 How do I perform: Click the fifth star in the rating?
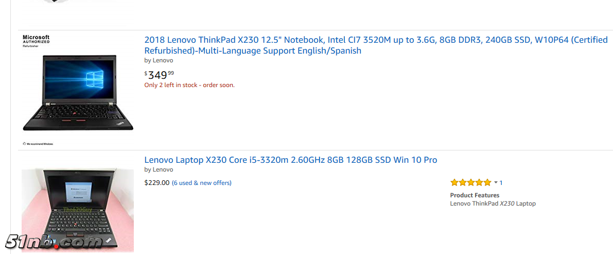(487, 182)
